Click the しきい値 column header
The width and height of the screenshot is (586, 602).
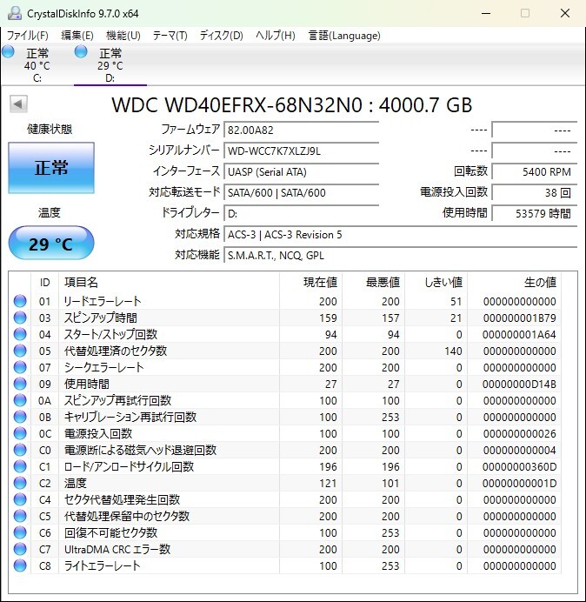tap(436, 283)
